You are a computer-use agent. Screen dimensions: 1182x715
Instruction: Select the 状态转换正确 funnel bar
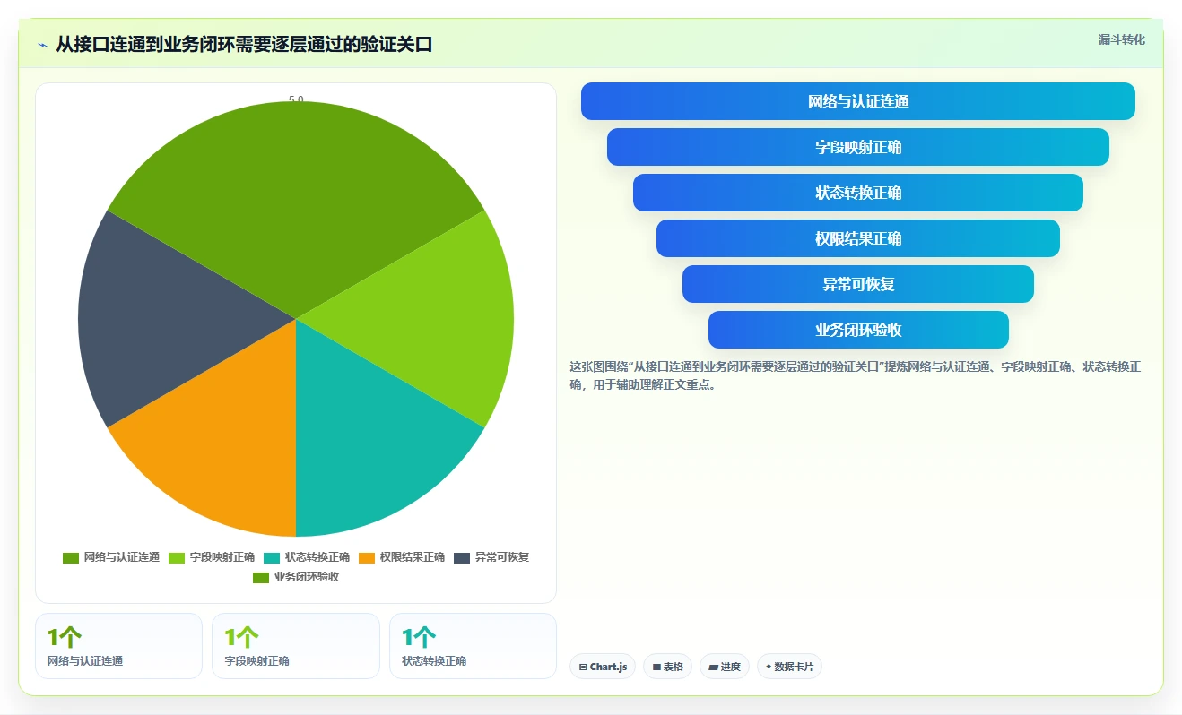858,193
